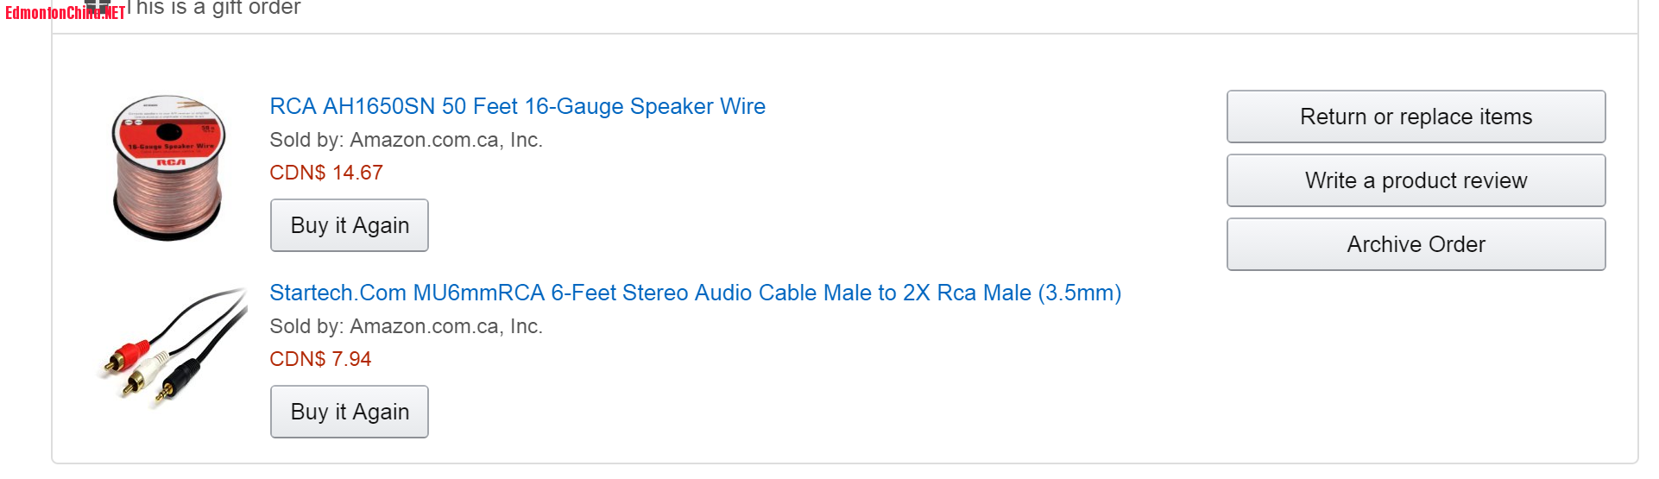Buy the Startech audio cable again
The width and height of the screenshot is (1659, 479).
pos(350,412)
